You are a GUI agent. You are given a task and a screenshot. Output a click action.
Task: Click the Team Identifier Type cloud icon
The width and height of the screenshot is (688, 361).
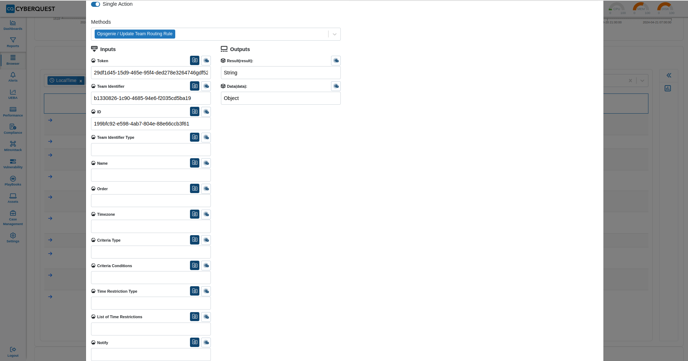[206, 137]
